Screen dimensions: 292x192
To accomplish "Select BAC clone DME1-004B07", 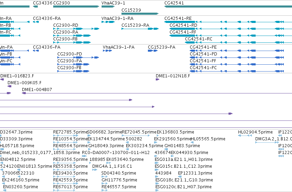I will [37, 90].
